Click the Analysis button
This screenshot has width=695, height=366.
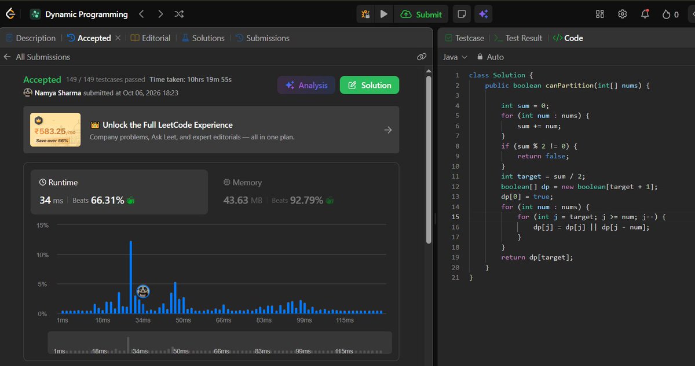click(306, 85)
